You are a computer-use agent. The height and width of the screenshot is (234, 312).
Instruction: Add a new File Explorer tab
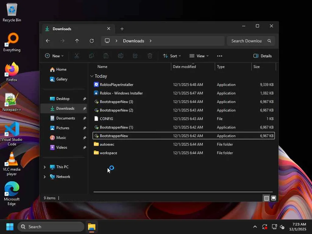(122, 29)
